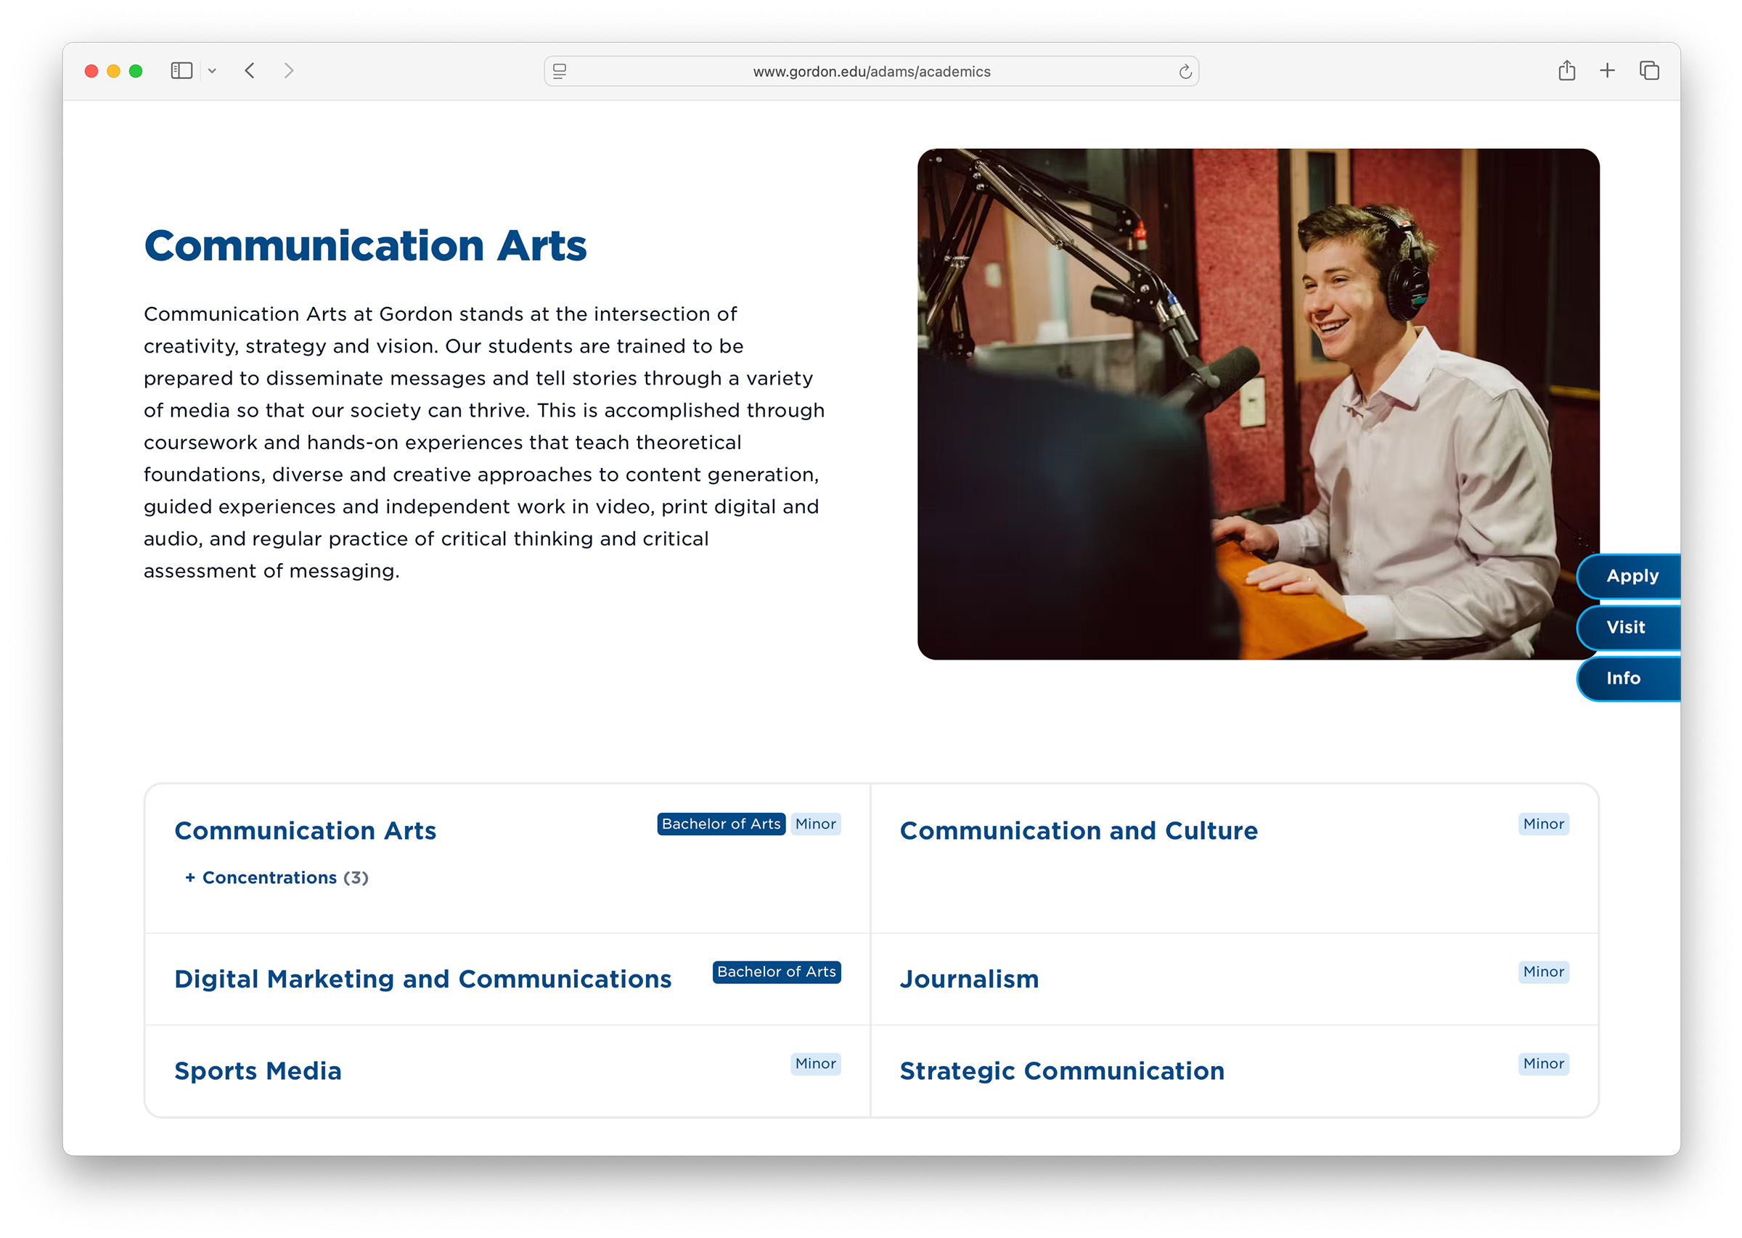
Task: Open sidebar options dropdown chevron
Action: click(x=212, y=71)
